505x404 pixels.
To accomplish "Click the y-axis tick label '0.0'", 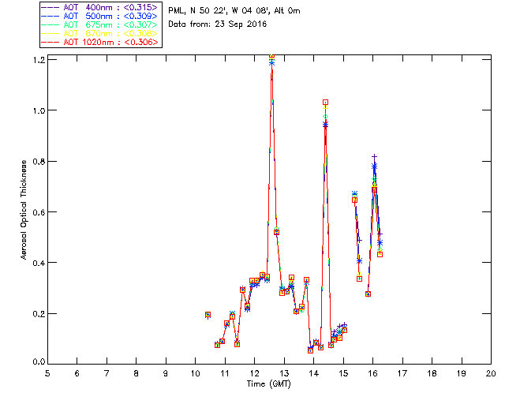I will point(39,361).
